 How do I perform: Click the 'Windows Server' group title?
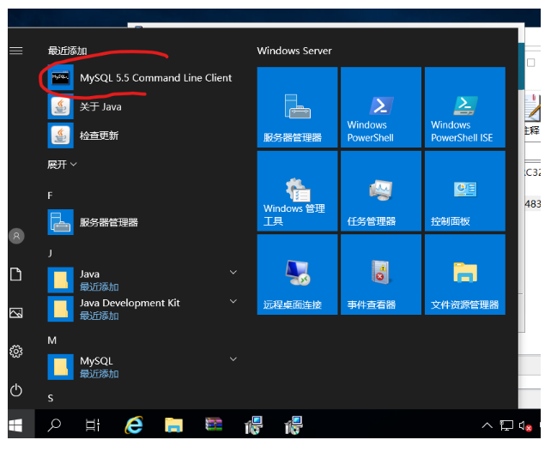tap(294, 51)
